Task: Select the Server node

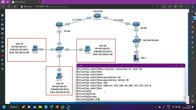Action: pos(136,57)
